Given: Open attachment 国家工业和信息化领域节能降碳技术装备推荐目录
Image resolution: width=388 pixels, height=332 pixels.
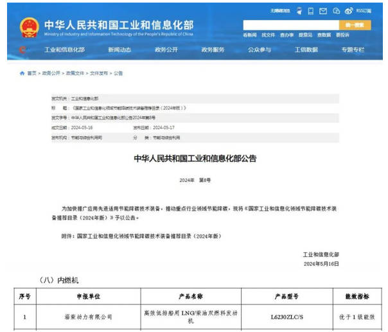Looking at the screenshot, I should [x=149, y=236].
